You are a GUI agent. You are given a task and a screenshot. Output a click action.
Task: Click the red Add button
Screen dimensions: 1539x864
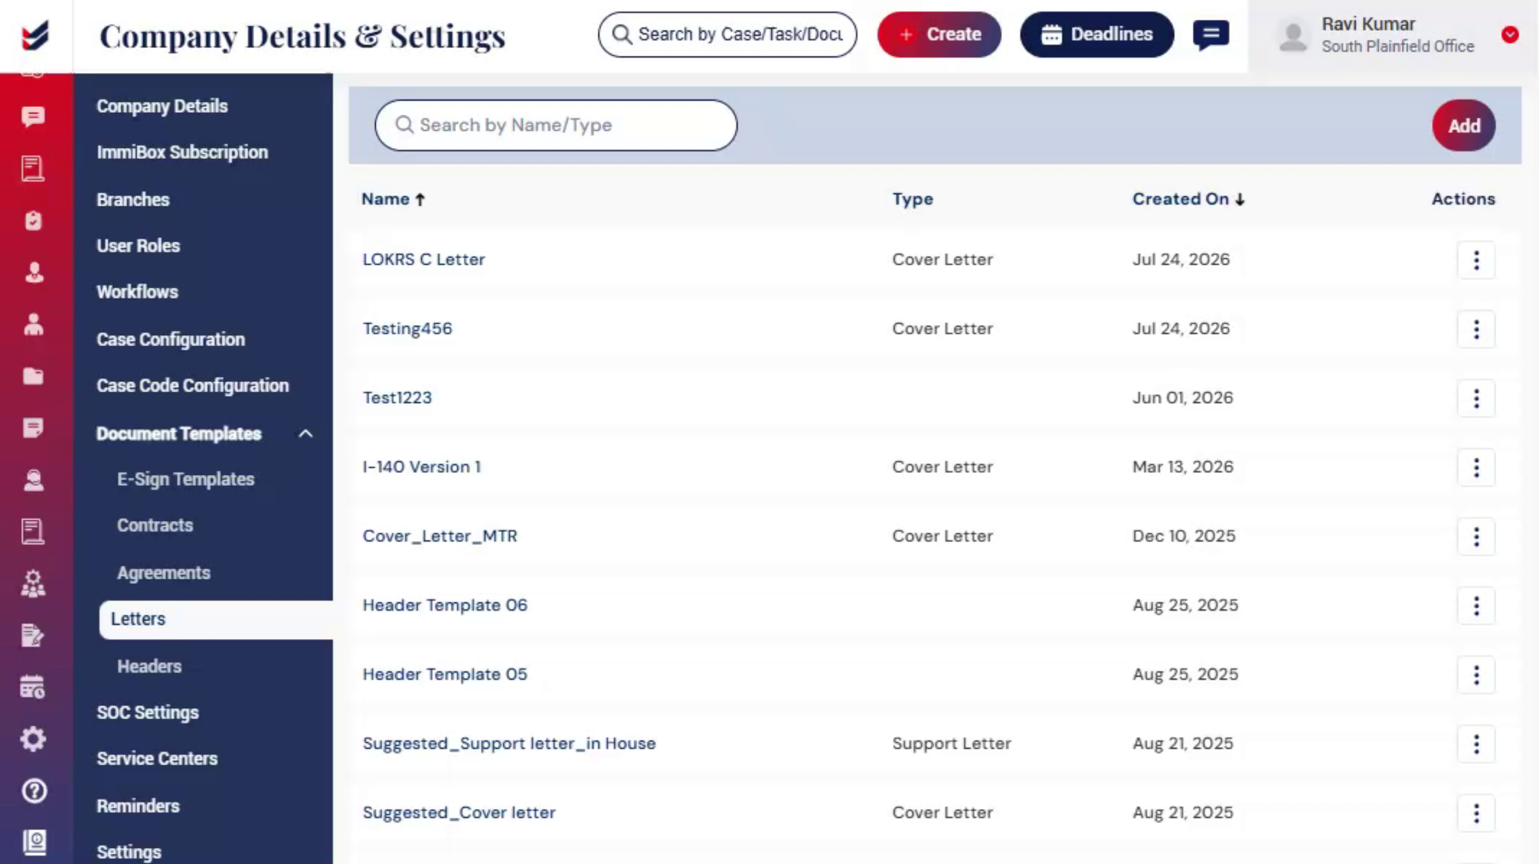(x=1464, y=126)
